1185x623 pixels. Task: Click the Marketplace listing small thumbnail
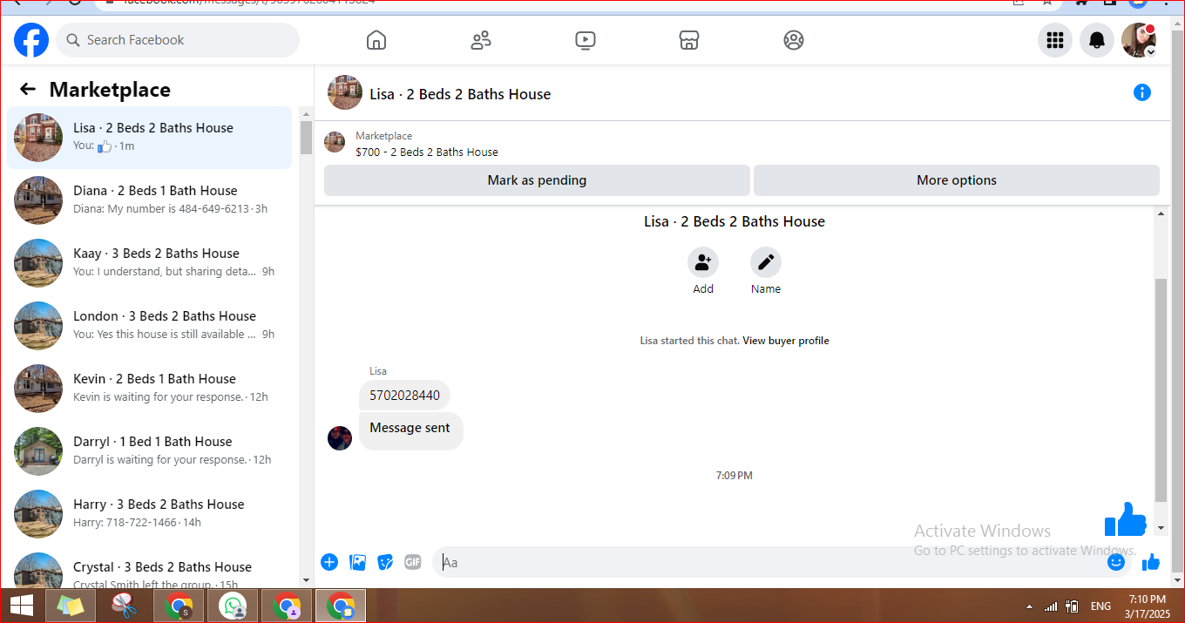pyautogui.click(x=335, y=142)
